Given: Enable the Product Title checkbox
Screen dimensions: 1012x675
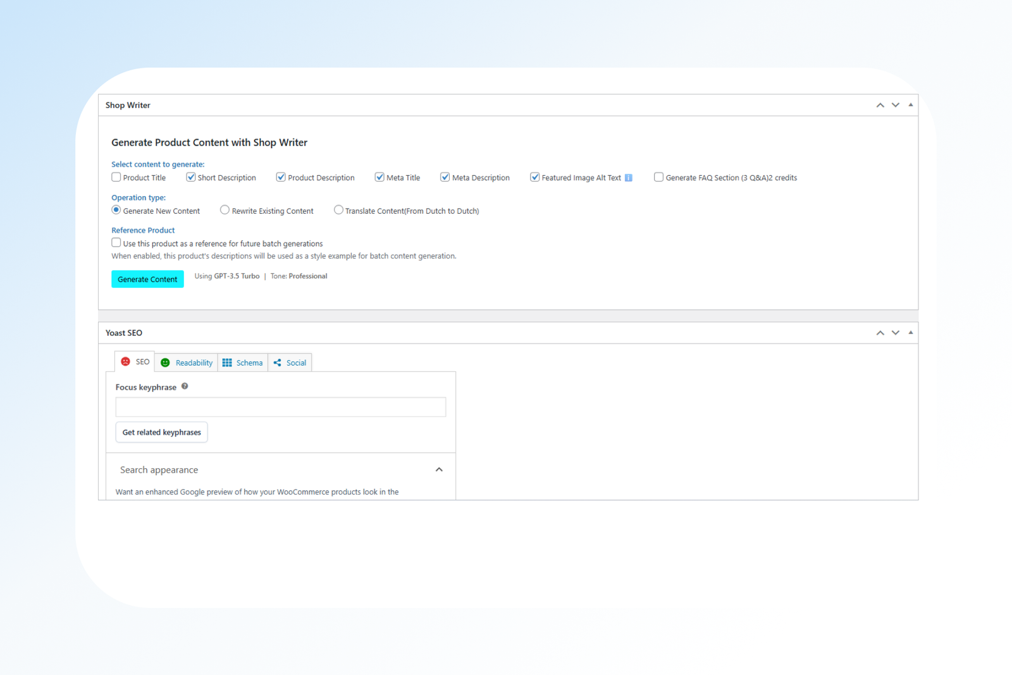Looking at the screenshot, I should (x=116, y=177).
